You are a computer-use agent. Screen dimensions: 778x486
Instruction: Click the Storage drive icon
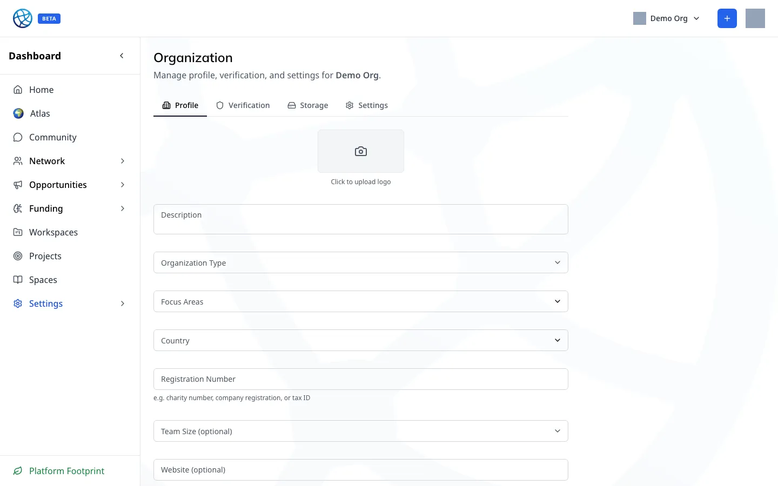[x=292, y=105]
